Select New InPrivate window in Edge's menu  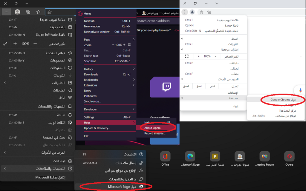(37, 35)
